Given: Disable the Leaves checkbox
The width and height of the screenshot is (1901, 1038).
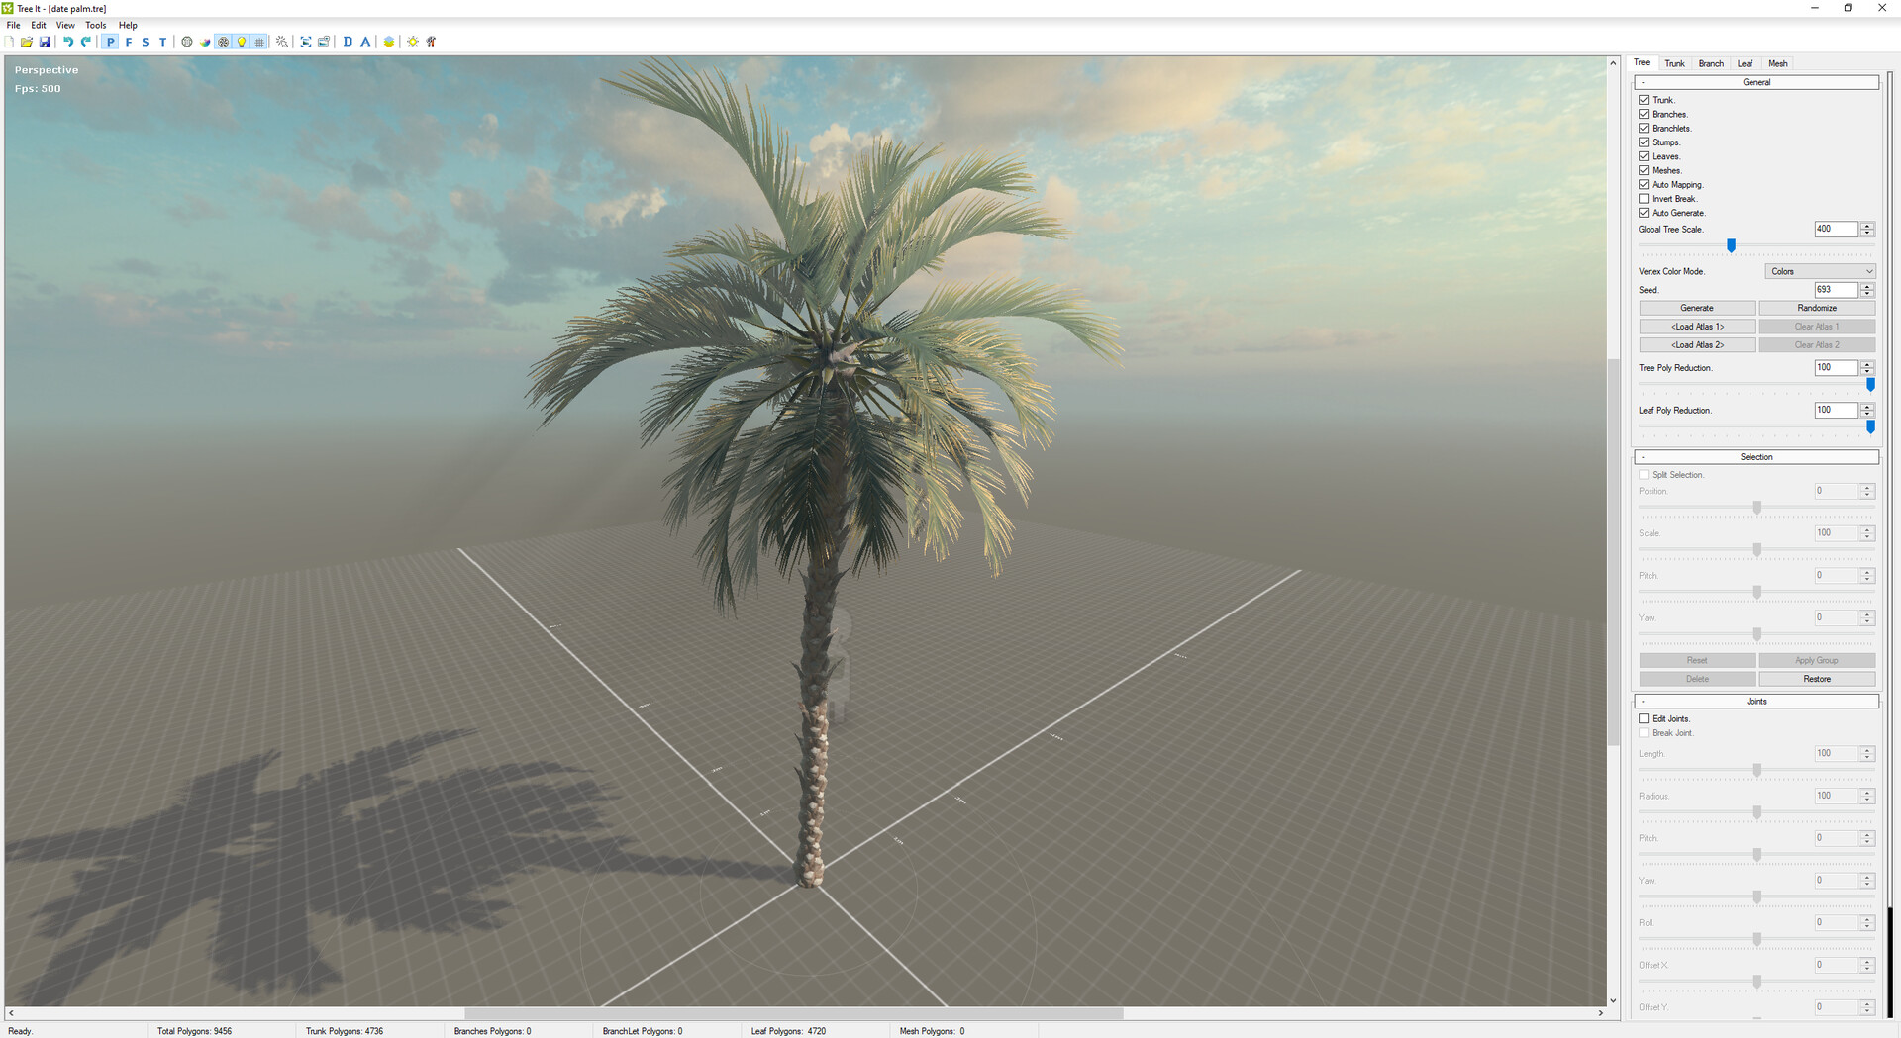Looking at the screenshot, I should tap(1644, 156).
